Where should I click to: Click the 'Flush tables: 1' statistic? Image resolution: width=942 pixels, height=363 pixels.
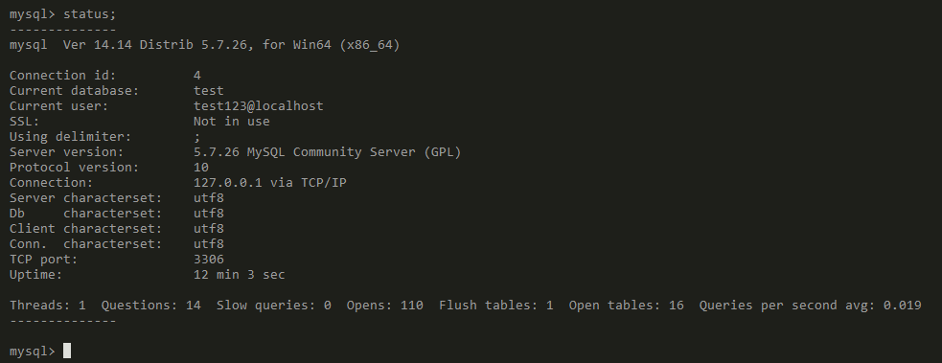[x=495, y=306]
